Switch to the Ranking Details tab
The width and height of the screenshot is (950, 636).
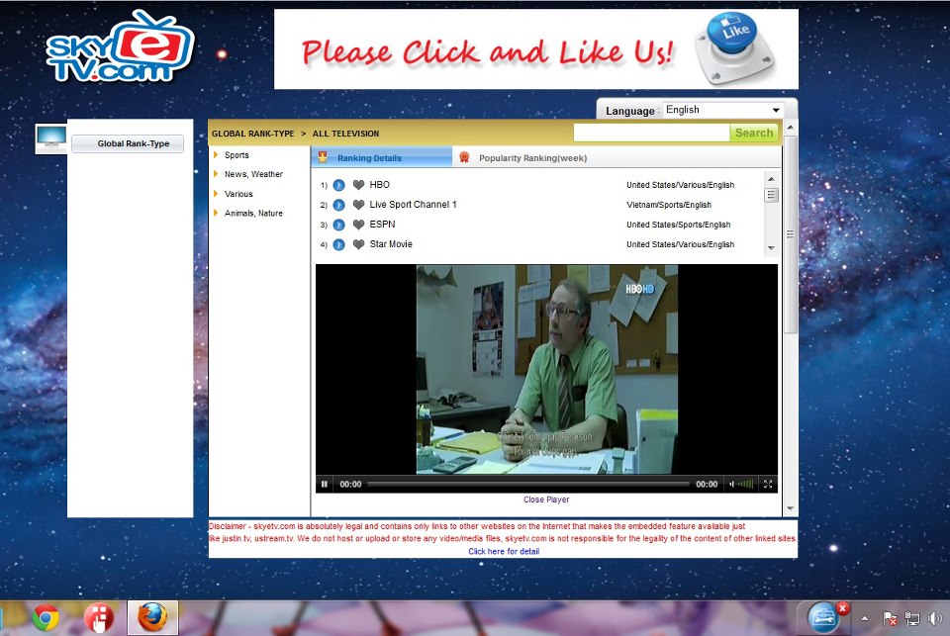382,157
